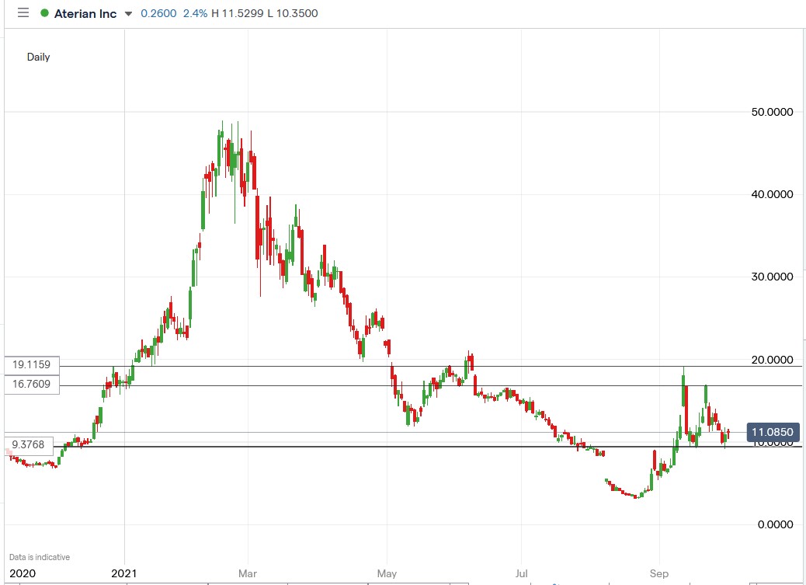
Task: Open the chart interval dropdown labeled Daily
Action: click(40, 57)
